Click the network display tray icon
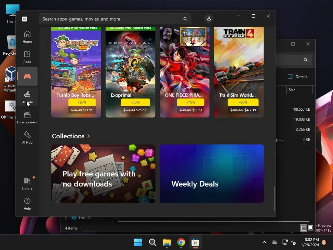 (x=285, y=242)
